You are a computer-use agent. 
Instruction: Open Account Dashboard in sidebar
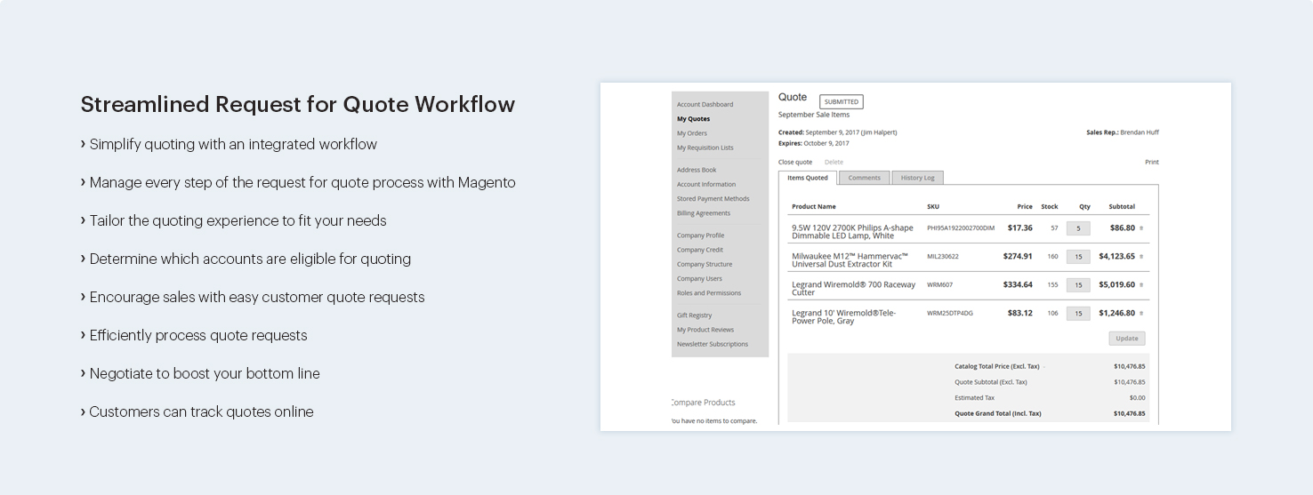[705, 104]
